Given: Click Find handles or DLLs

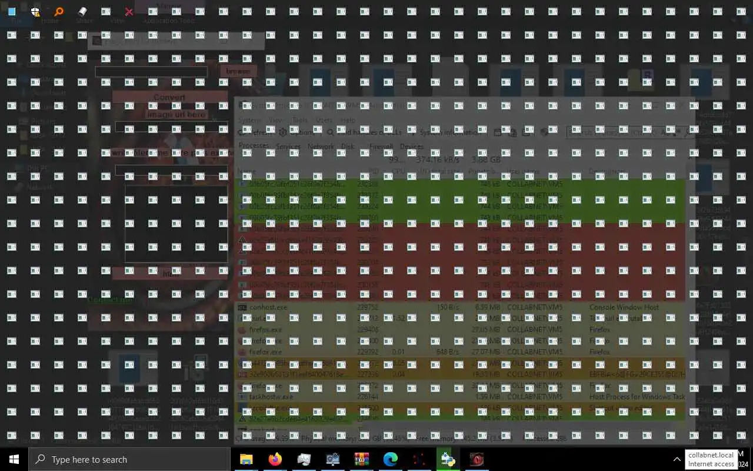Looking at the screenshot, I should point(364,132).
